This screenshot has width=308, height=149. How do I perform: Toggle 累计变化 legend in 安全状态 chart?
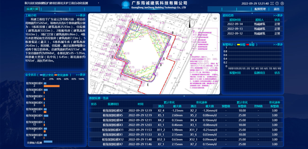(46, 75)
